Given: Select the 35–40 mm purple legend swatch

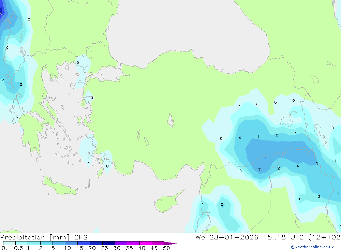Looking at the screenshot, I should click(x=133, y=243).
